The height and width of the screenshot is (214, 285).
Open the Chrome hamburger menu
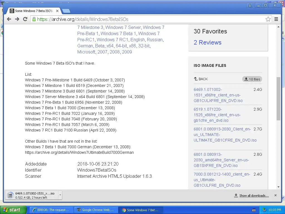point(276,19)
